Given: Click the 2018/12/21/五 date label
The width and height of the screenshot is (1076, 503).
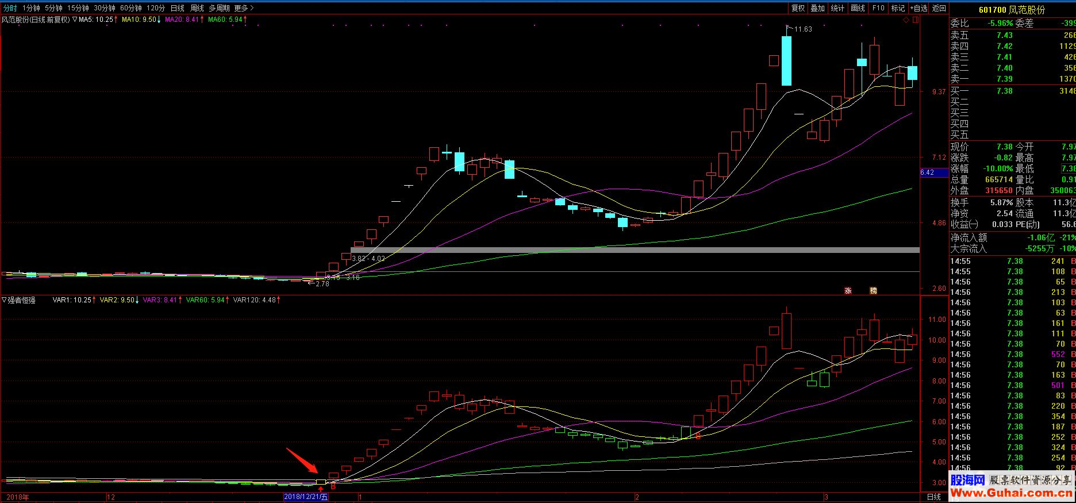Looking at the screenshot, I should click(x=306, y=497).
